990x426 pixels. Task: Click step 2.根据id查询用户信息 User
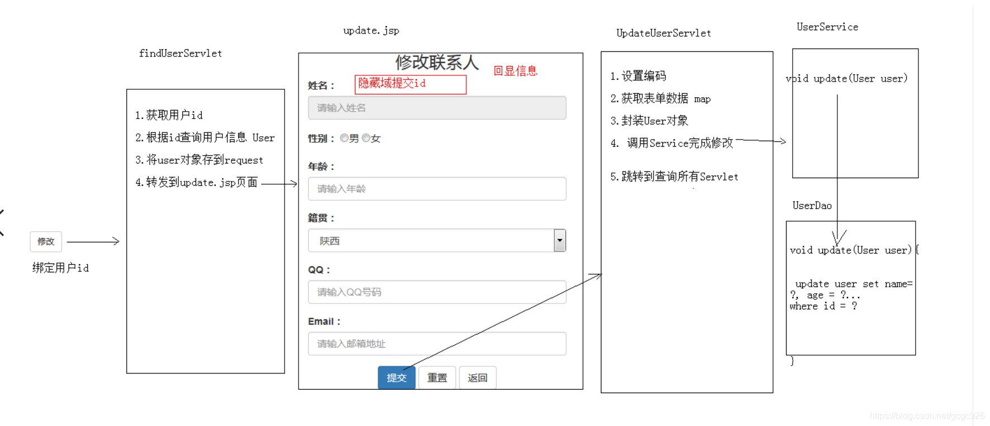point(205,137)
